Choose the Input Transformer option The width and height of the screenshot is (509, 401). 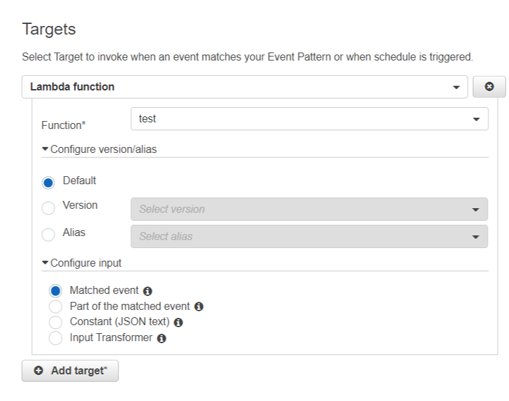pos(56,338)
